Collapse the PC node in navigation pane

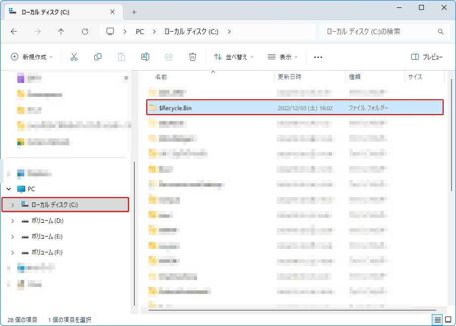(8, 189)
